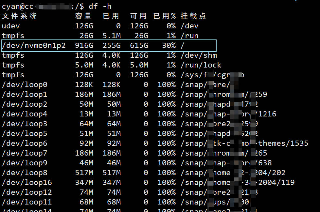Click the '347M' capacity of loop16

click(x=84, y=182)
